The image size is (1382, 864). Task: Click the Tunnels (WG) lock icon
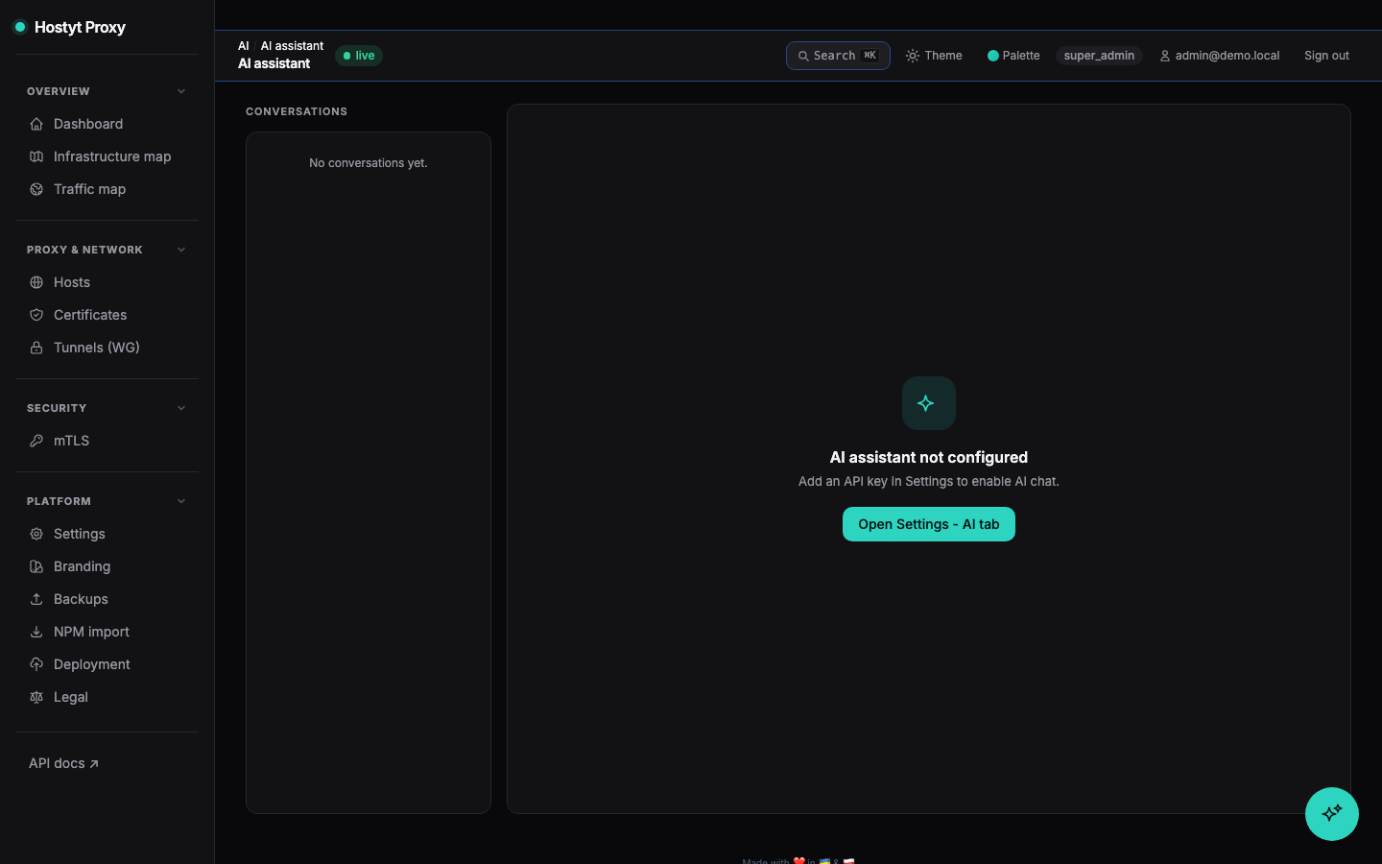[36, 348]
